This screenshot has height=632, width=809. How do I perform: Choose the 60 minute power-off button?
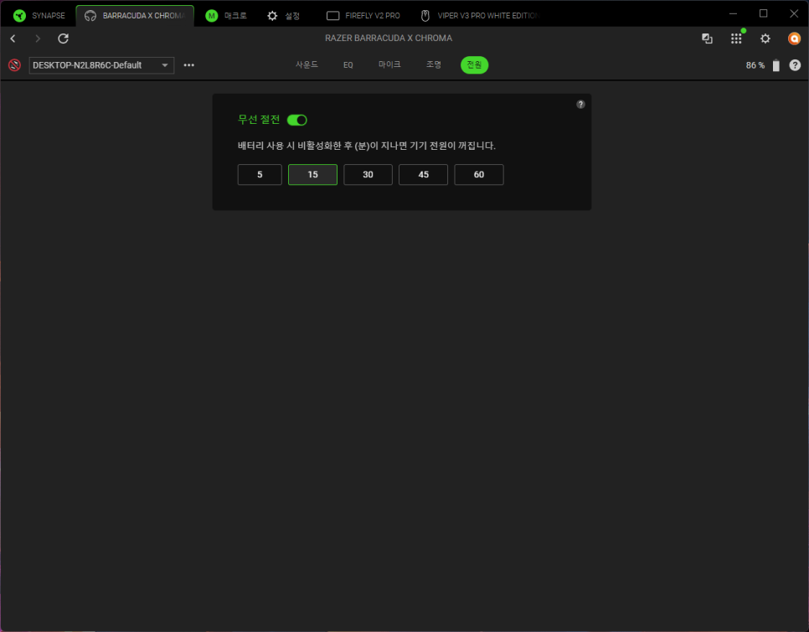[478, 175]
